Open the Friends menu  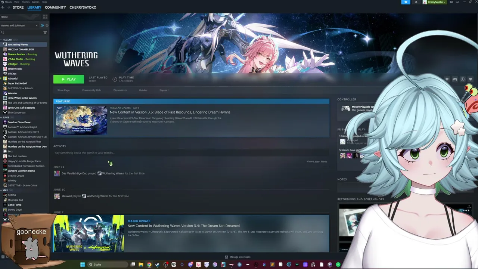pyautogui.click(x=26, y=2)
